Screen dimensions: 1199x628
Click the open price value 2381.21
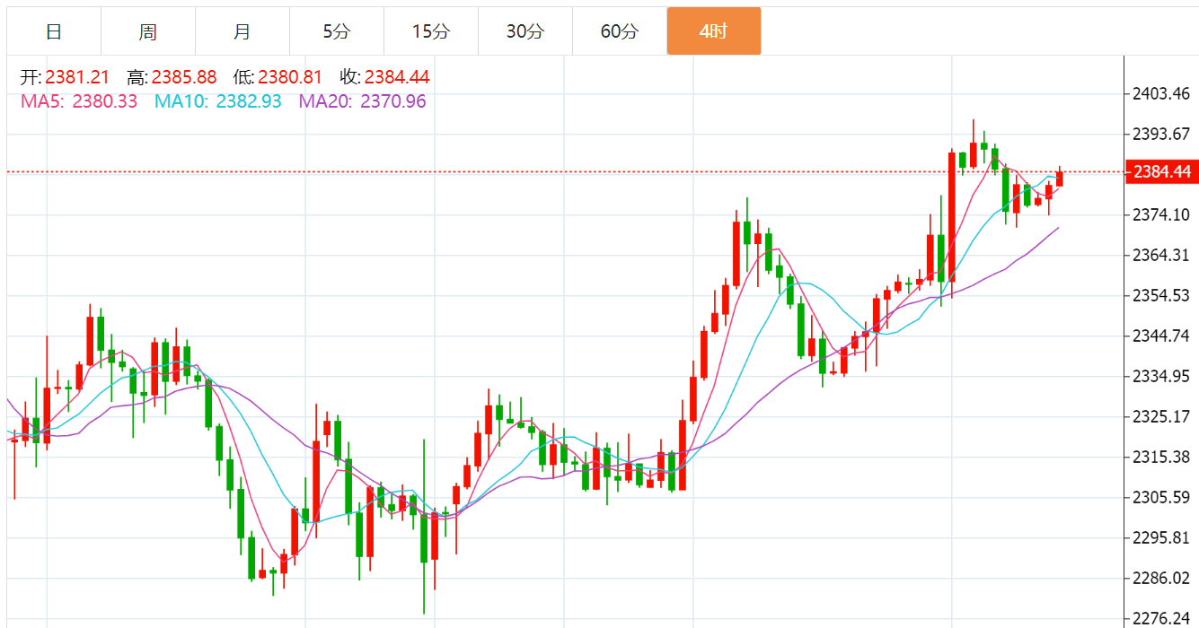pos(77,78)
